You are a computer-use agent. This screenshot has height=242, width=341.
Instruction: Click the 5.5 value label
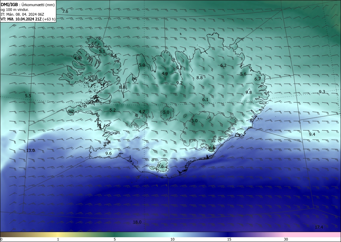tap(28, 96)
